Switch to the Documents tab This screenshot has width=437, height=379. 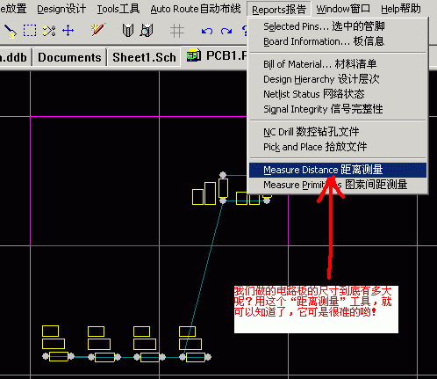[69, 57]
